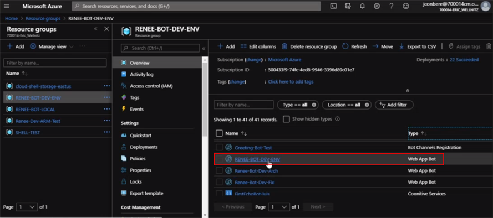Click 'Click here to add tags' link
This screenshot has height=218, width=493.
291,81
